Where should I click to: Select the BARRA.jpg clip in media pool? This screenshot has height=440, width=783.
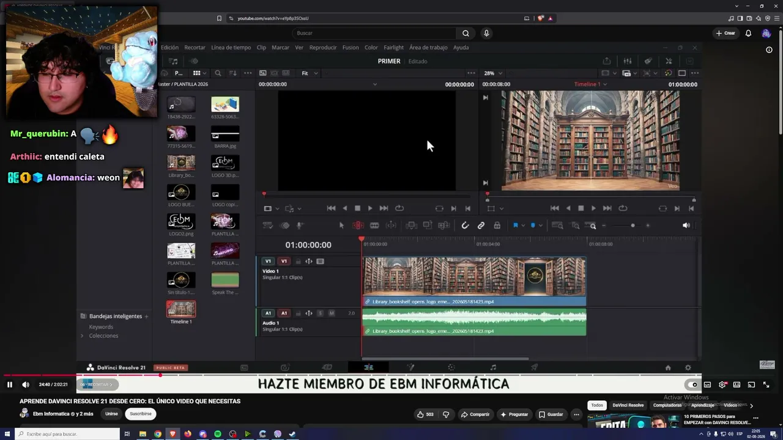(x=225, y=134)
